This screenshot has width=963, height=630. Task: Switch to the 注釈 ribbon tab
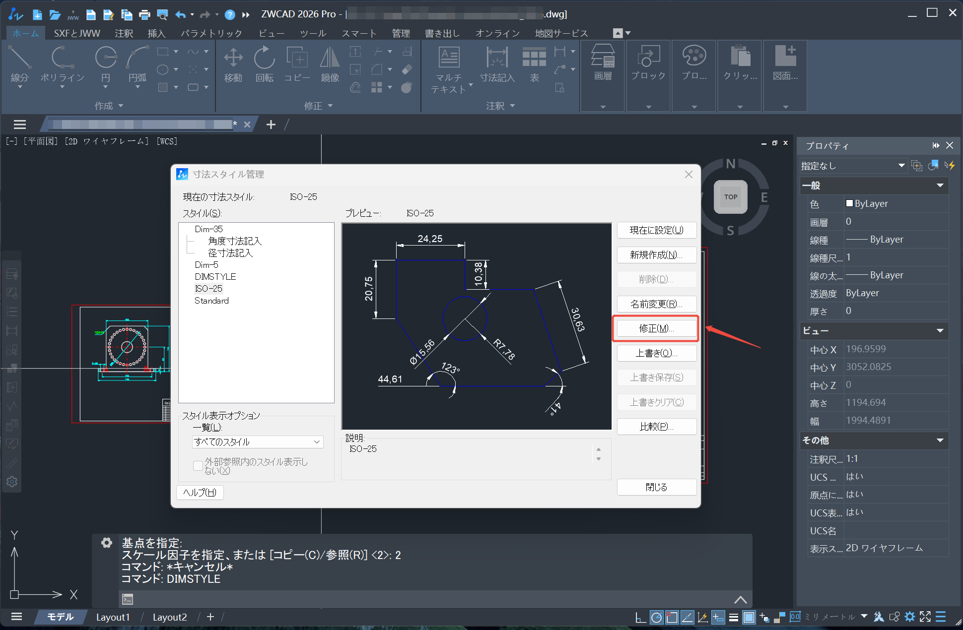(124, 33)
